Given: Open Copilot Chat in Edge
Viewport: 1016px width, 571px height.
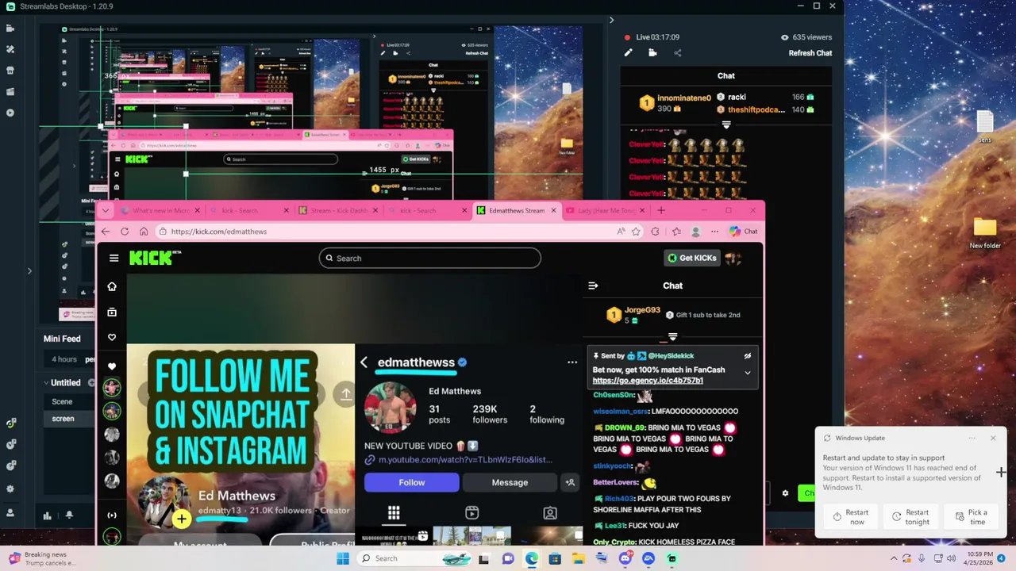Looking at the screenshot, I should point(744,232).
